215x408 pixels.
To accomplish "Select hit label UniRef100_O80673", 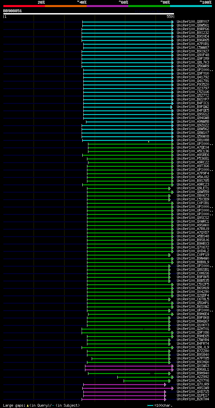I will (x=193, y=195).
